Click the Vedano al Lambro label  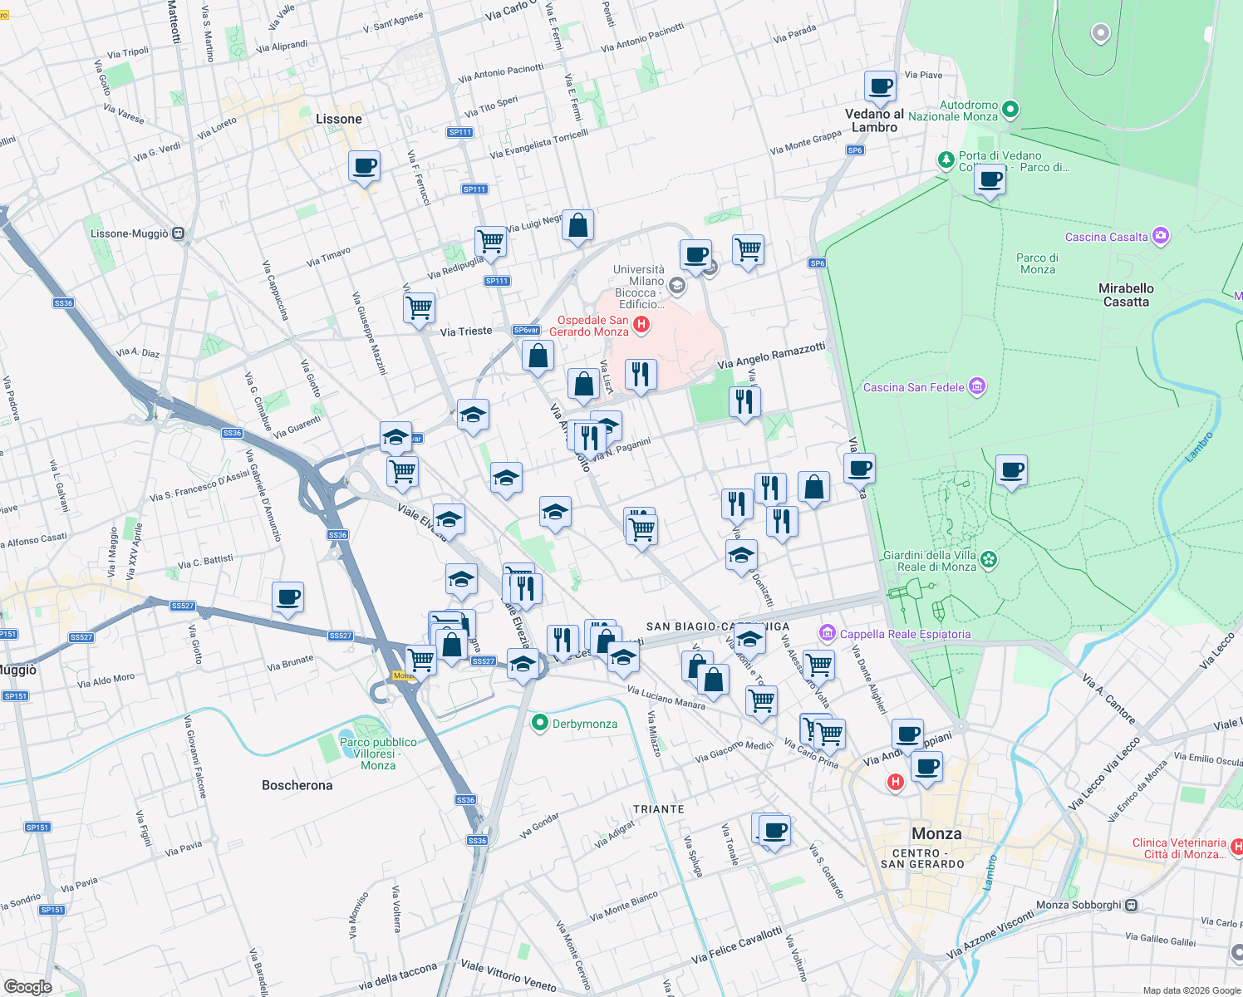pyautogui.click(x=874, y=120)
